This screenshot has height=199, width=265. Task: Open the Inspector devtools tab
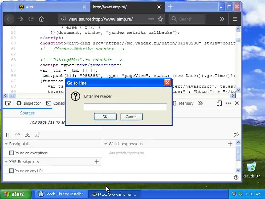tap(29, 103)
